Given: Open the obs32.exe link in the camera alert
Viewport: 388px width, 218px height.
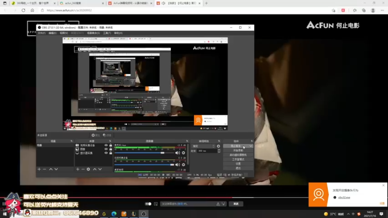Looking at the screenshot, I should [344, 198].
